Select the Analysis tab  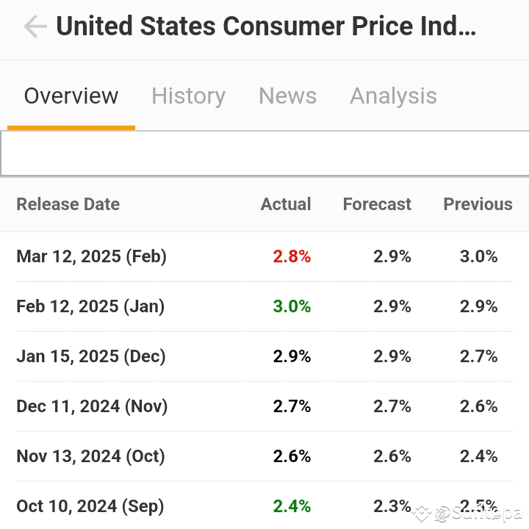pos(393,96)
